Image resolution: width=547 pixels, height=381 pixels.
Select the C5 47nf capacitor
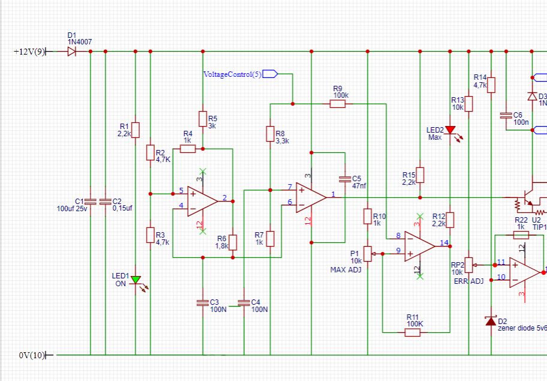coord(345,178)
